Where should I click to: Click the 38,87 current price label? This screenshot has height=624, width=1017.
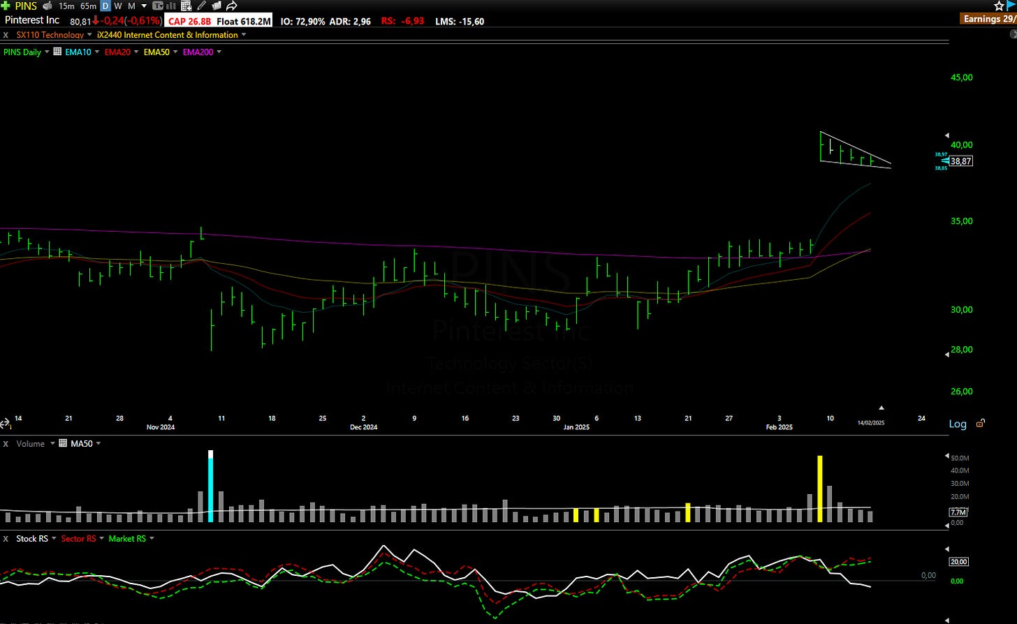click(961, 161)
